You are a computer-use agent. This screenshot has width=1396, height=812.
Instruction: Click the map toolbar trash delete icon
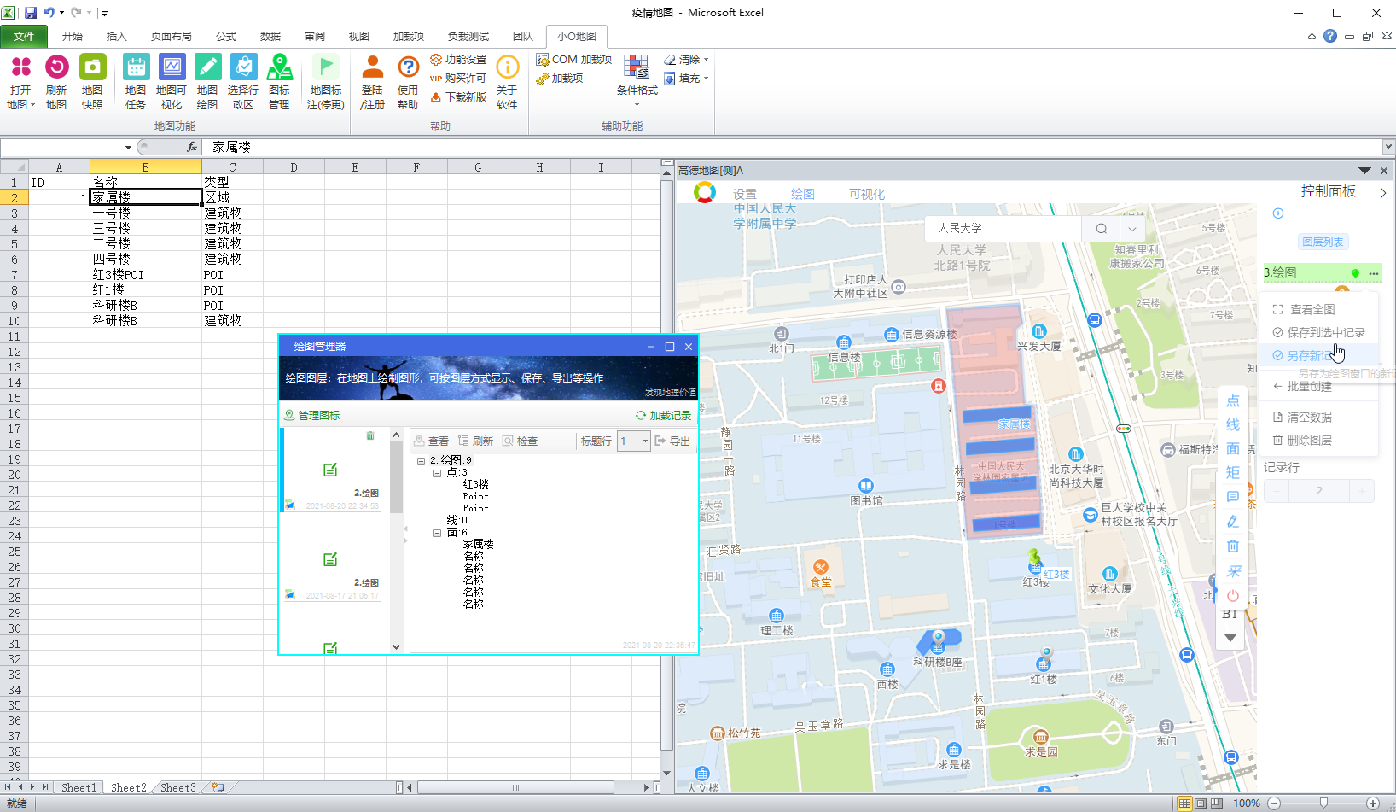[x=1233, y=546]
